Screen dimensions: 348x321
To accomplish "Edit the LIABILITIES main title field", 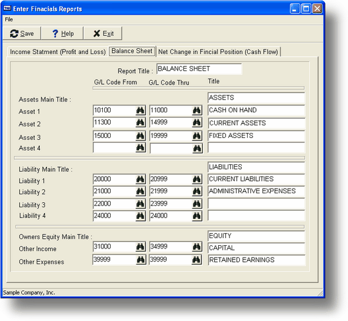I will point(257,168).
